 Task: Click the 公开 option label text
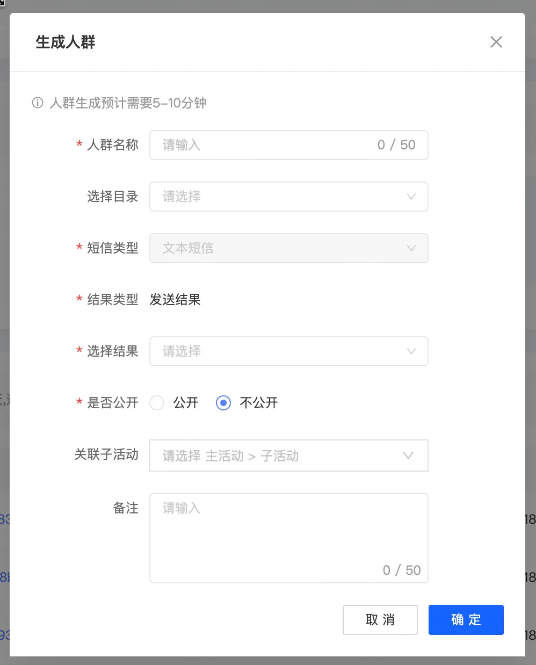click(x=186, y=403)
